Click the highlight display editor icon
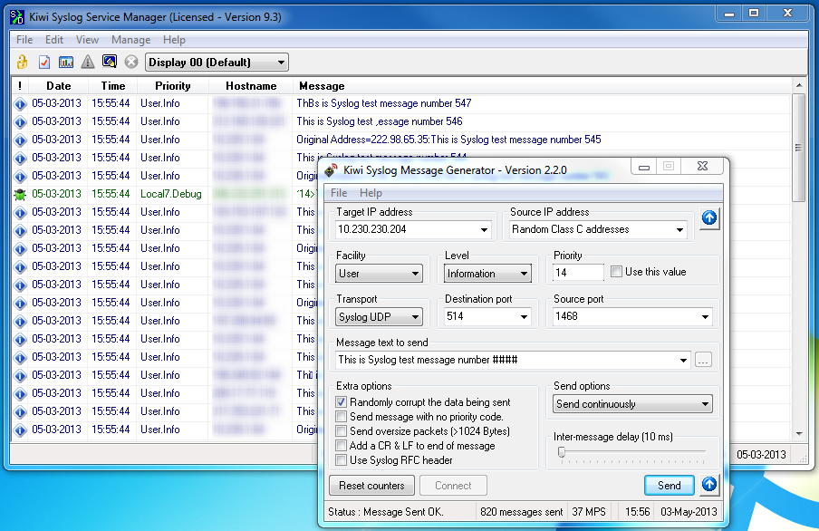The height and width of the screenshot is (531, 819). [109, 62]
